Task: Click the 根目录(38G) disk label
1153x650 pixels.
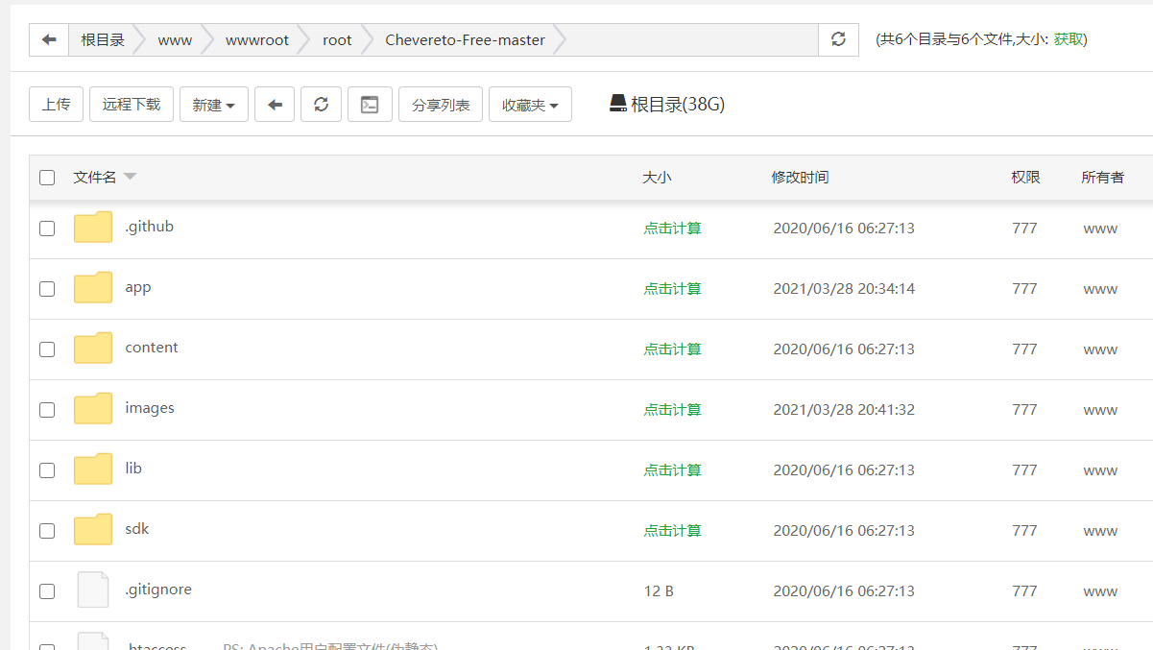Action: [x=678, y=105]
